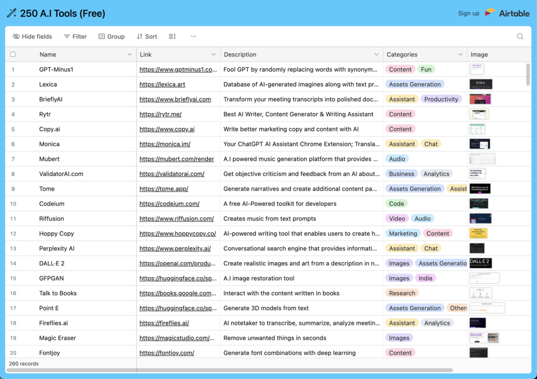
Task: Click the Indie tag in GFPGAN row
Action: 425,278
